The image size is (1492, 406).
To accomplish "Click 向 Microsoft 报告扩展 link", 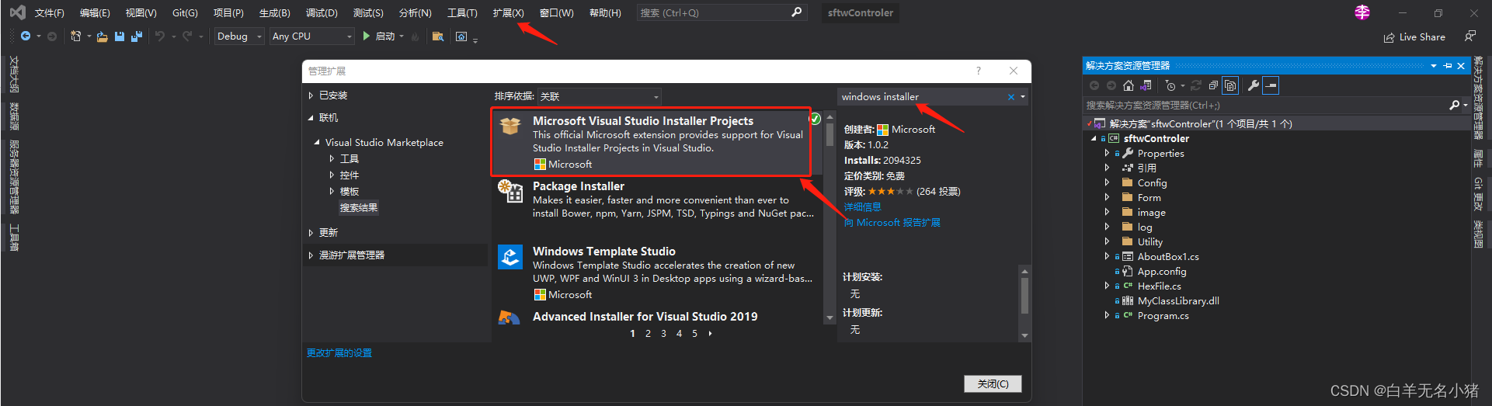I will [892, 223].
